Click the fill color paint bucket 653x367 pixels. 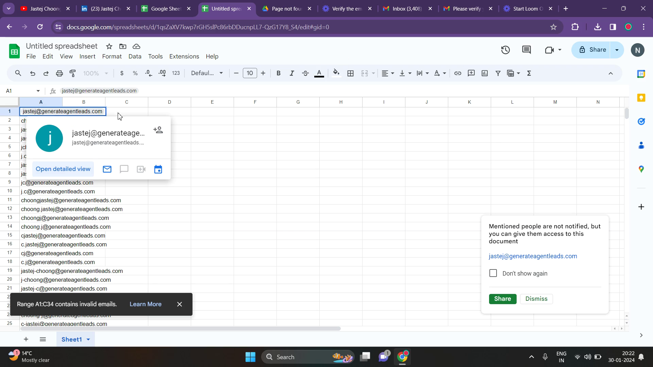pos(336,73)
